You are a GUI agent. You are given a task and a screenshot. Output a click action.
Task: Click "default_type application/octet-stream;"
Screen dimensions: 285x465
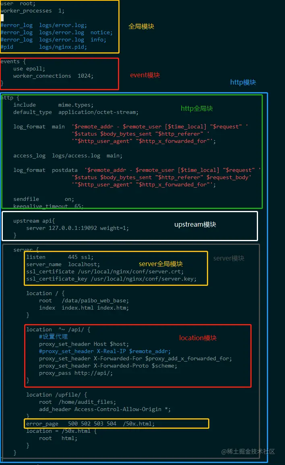point(76,112)
